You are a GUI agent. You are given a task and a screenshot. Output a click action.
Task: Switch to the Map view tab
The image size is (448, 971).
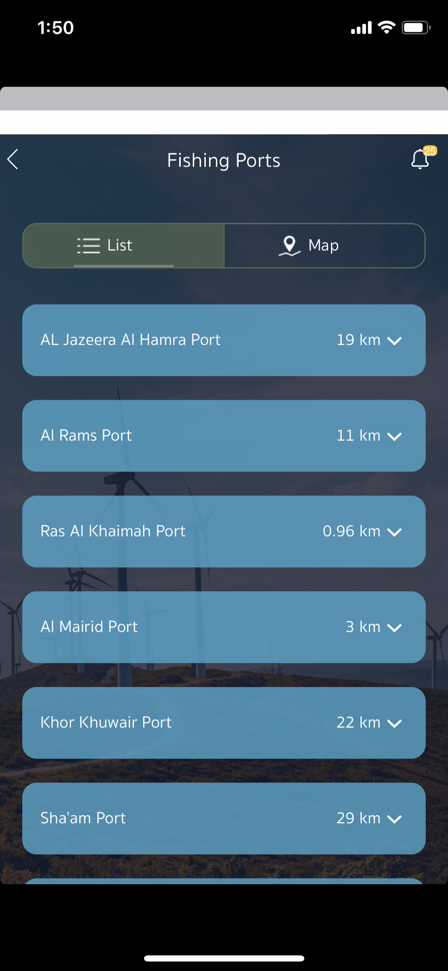(325, 245)
